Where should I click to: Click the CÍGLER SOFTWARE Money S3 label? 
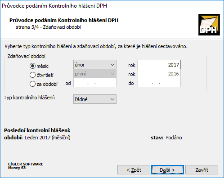[26, 166]
